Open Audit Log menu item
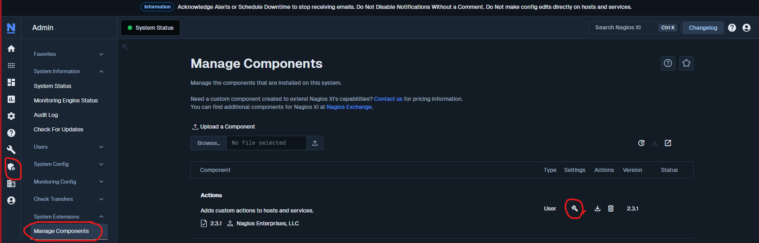Image resolution: width=759 pixels, height=243 pixels. [46, 115]
